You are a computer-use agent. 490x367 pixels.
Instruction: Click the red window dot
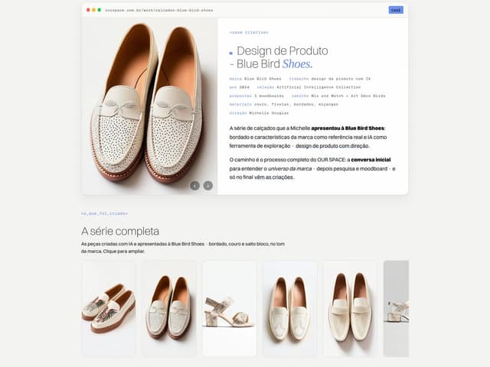point(88,10)
